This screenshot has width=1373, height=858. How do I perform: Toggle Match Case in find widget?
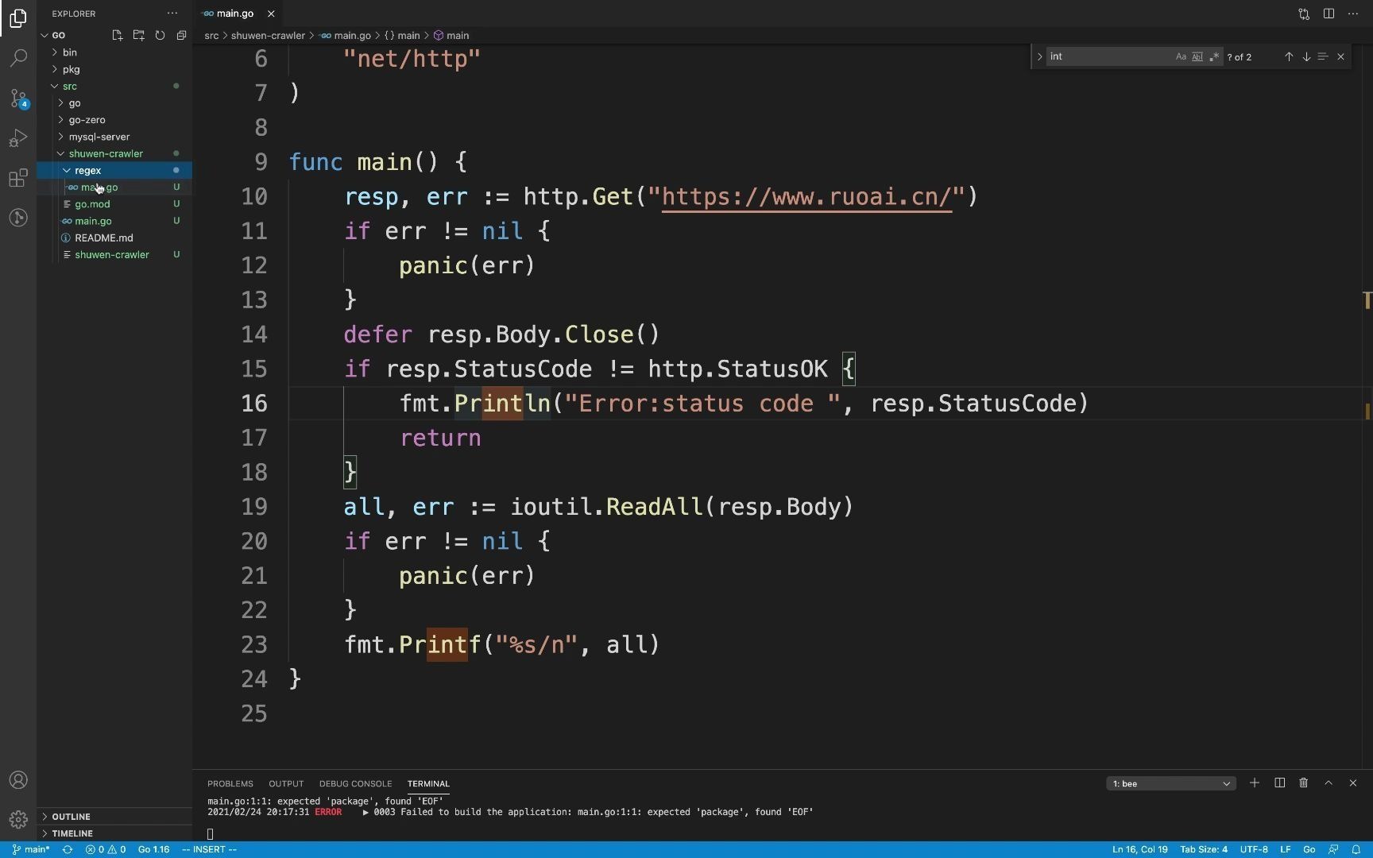[x=1181, y=56]
